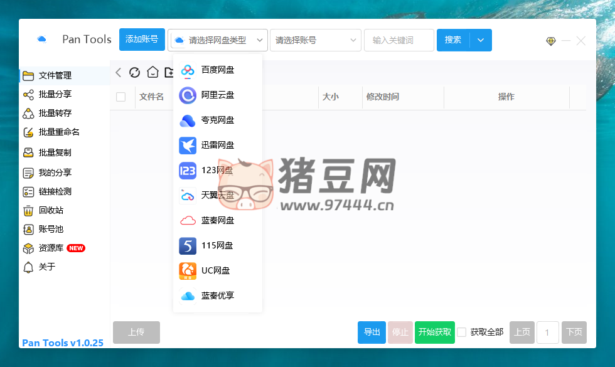Click the 搜索 button
The image size is (615, 367).
click(453, 40)
